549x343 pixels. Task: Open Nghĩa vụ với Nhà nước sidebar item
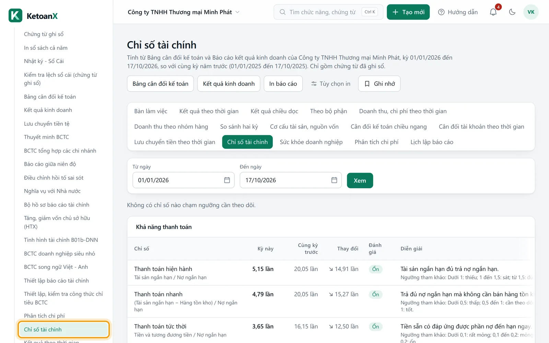(x=52, y=191)
